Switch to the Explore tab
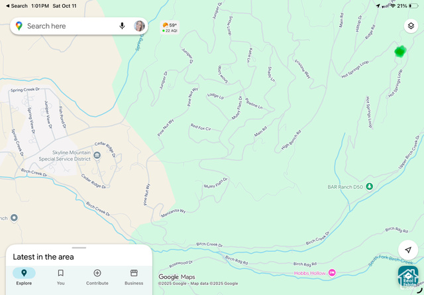Image resolution: width=424 pixels, height=295 pixels. pos(24,276)
